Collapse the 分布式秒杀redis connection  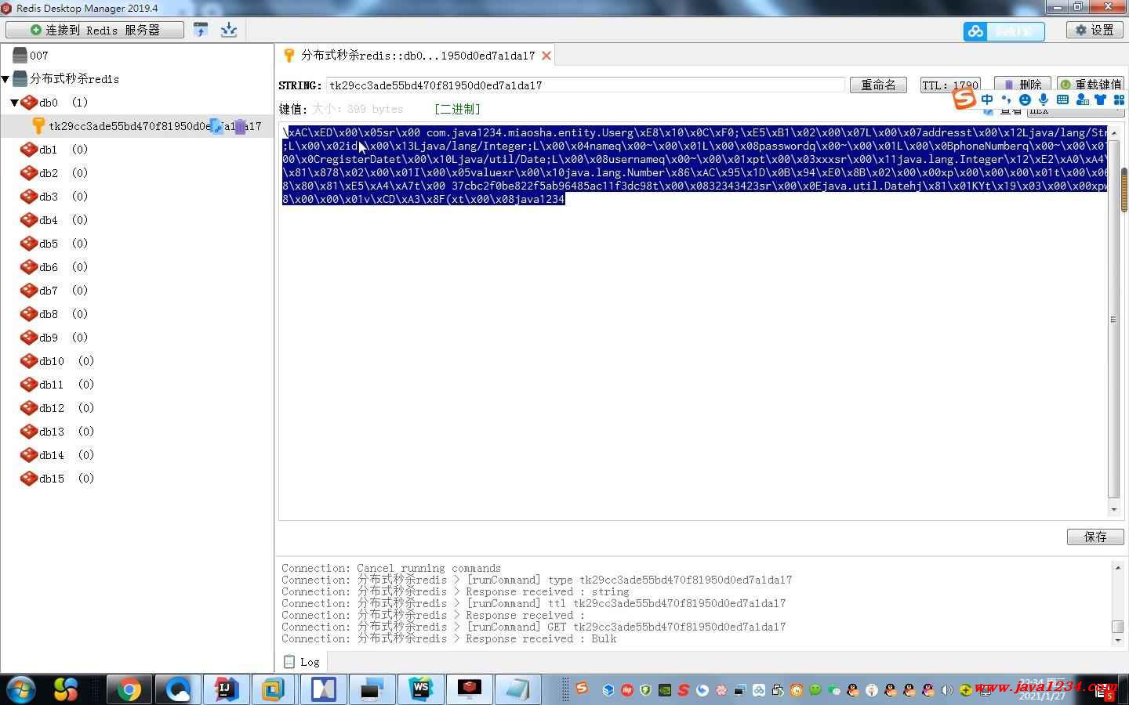tap(5, 79)
